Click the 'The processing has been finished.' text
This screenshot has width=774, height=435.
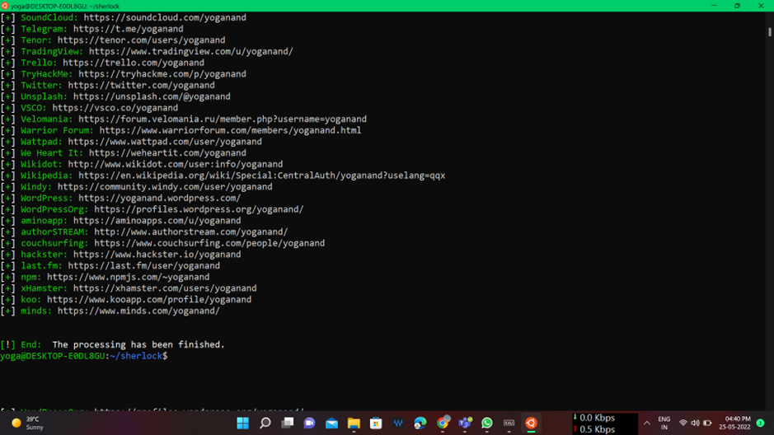pos(138,344)
